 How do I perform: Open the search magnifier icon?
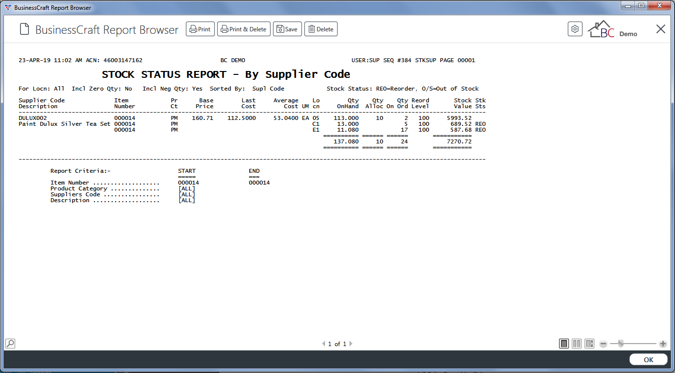pyautogui.click(x=11, y=344)
